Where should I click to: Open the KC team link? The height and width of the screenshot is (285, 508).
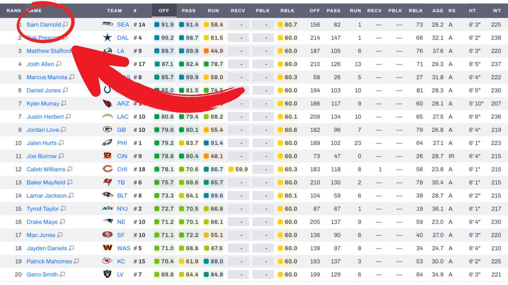[x=121, y=261]
